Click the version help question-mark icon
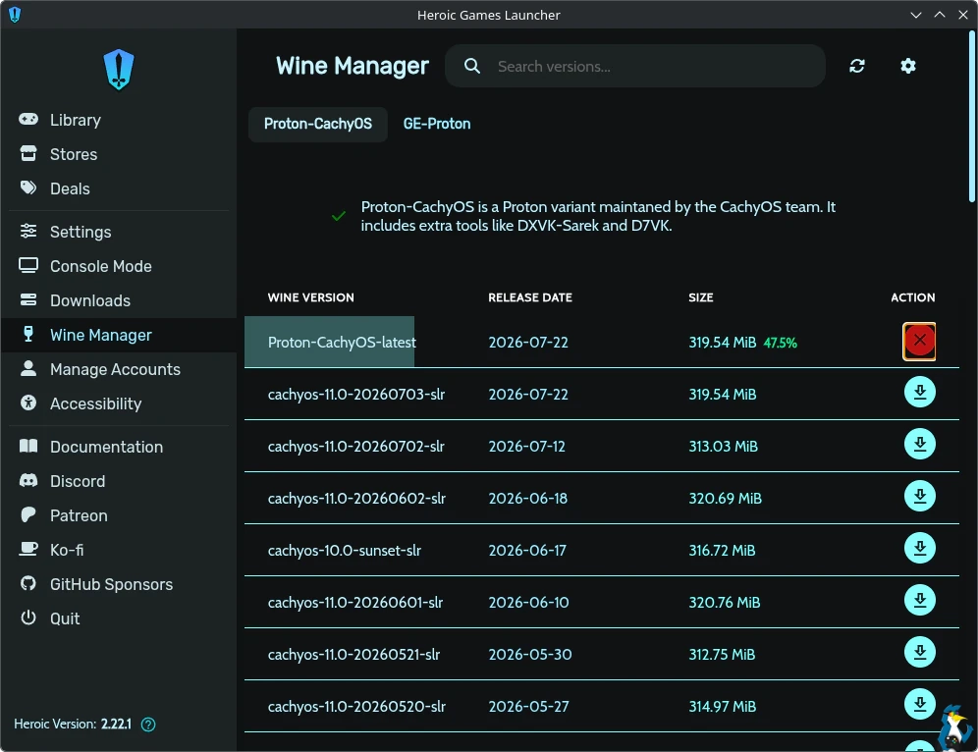This screenshot has height=752, width=978. click(x=148, y=724)
